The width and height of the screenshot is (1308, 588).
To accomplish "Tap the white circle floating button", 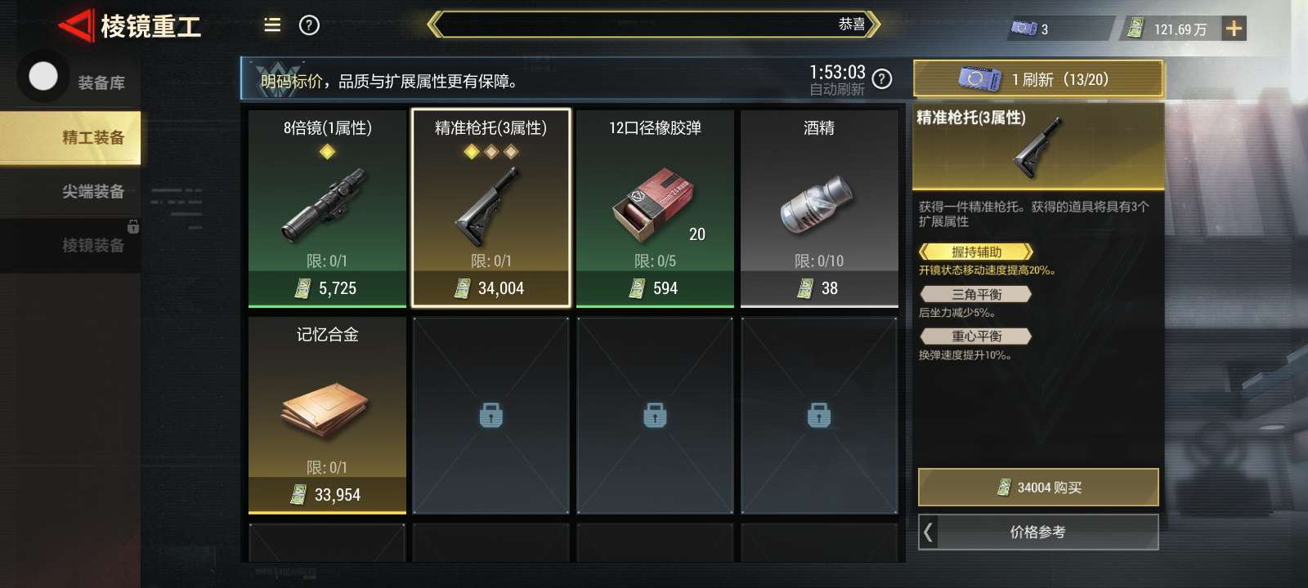I will click(43, 77).
